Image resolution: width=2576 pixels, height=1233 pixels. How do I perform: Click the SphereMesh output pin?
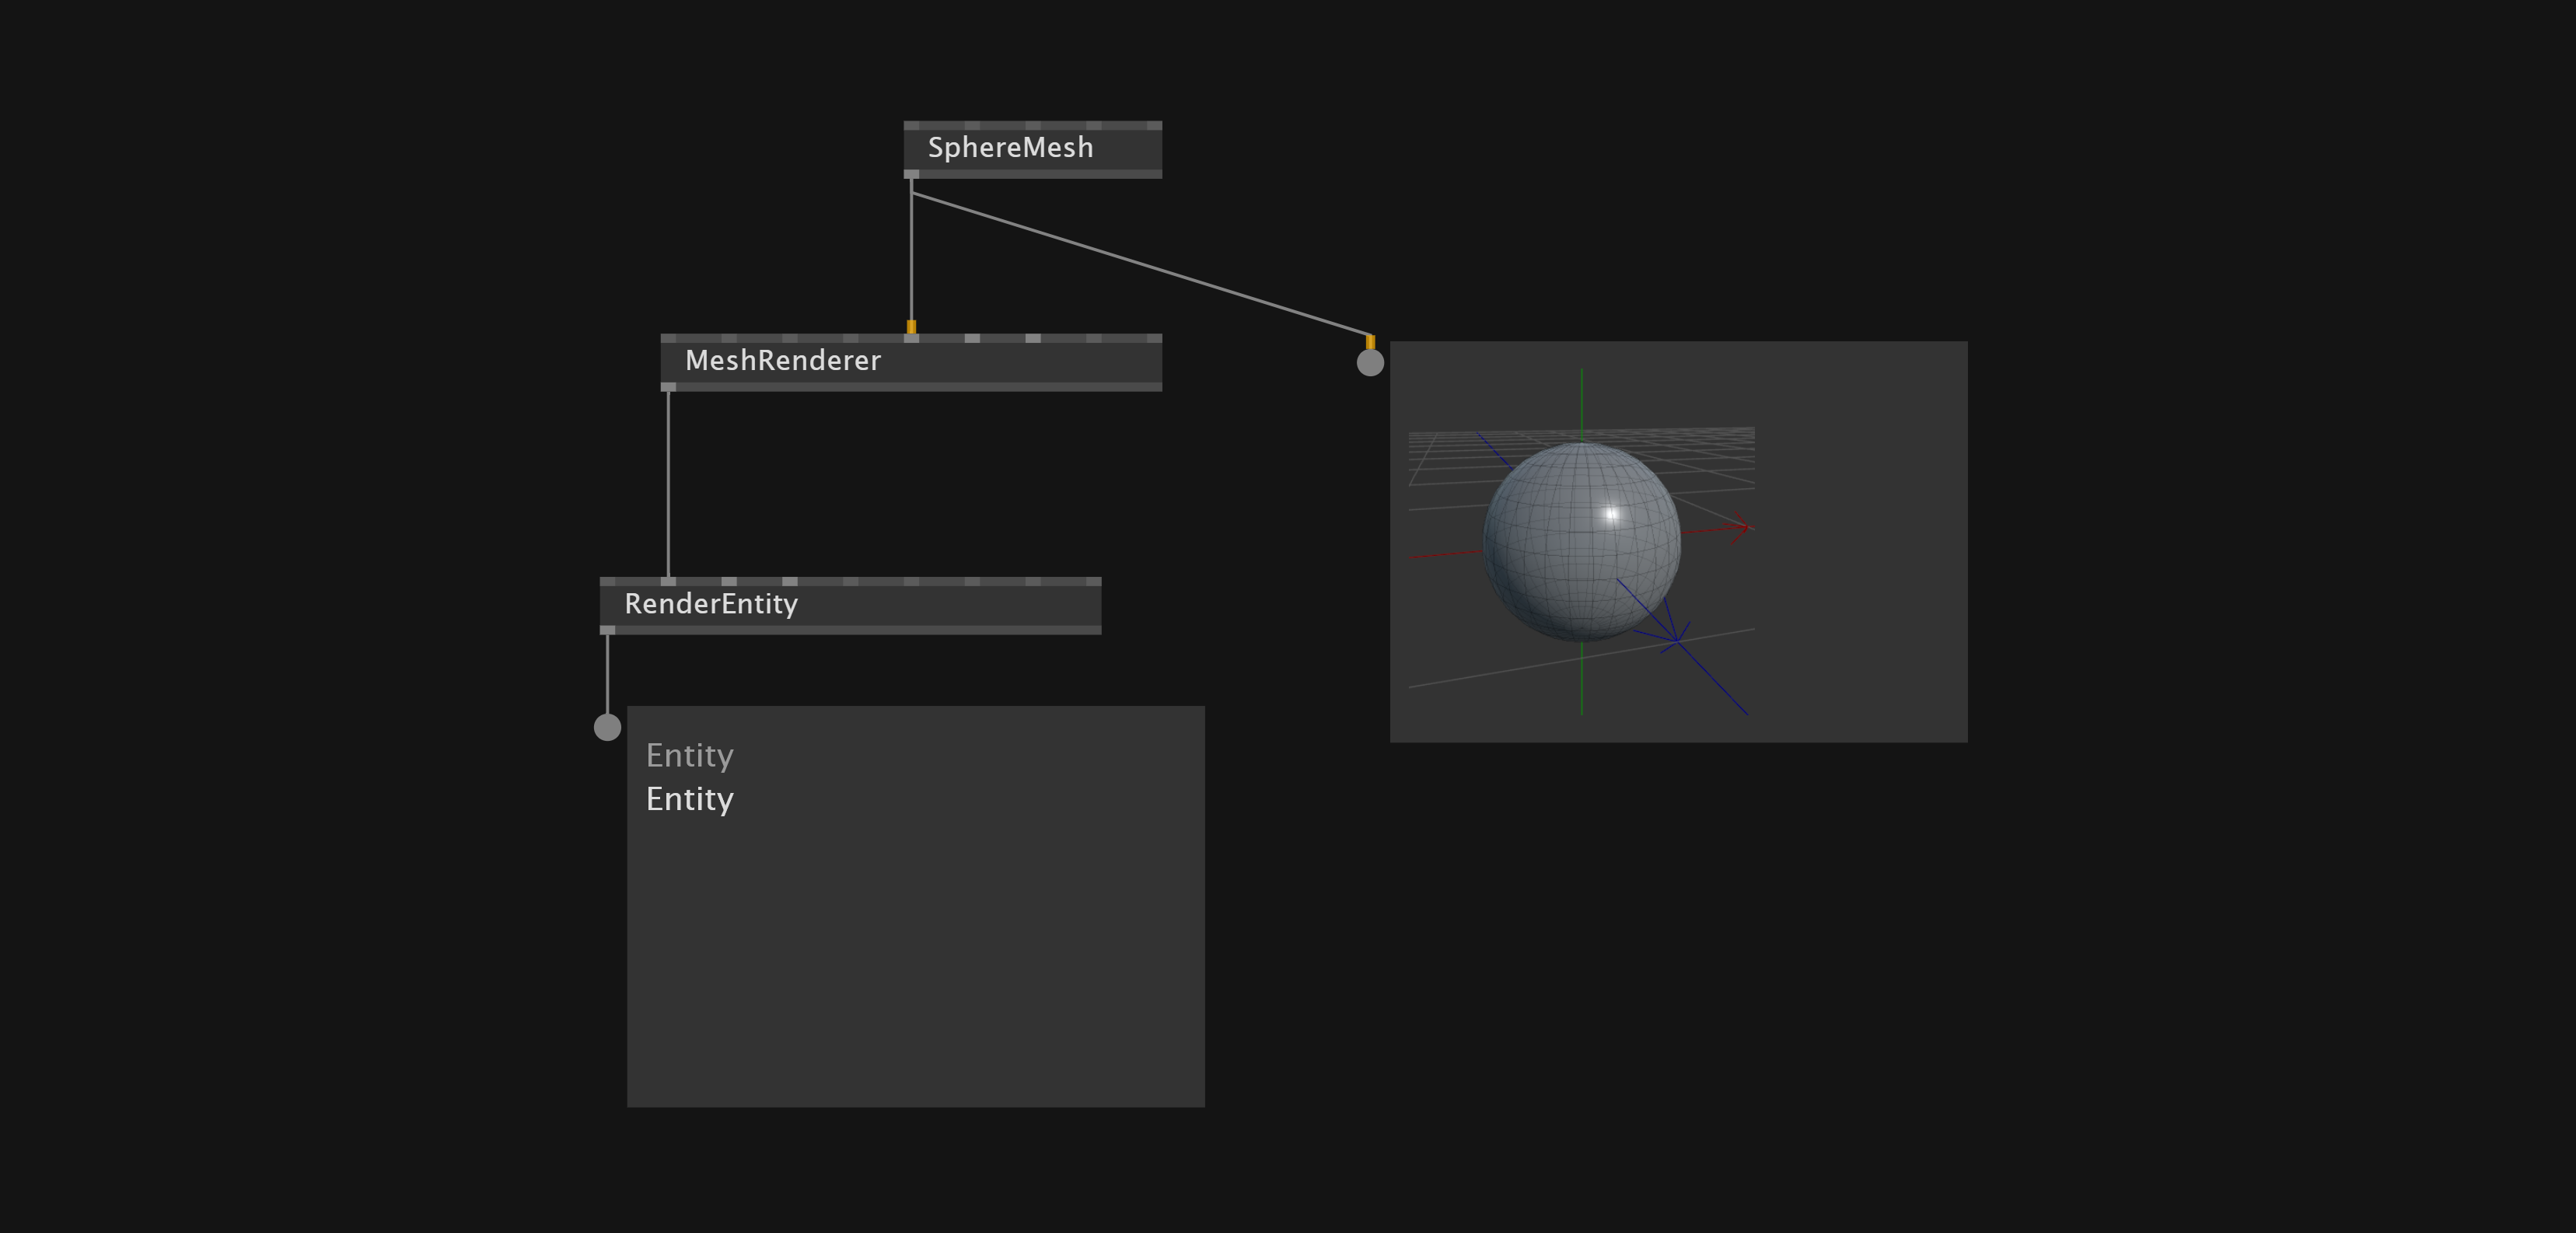tap(911, 175)
